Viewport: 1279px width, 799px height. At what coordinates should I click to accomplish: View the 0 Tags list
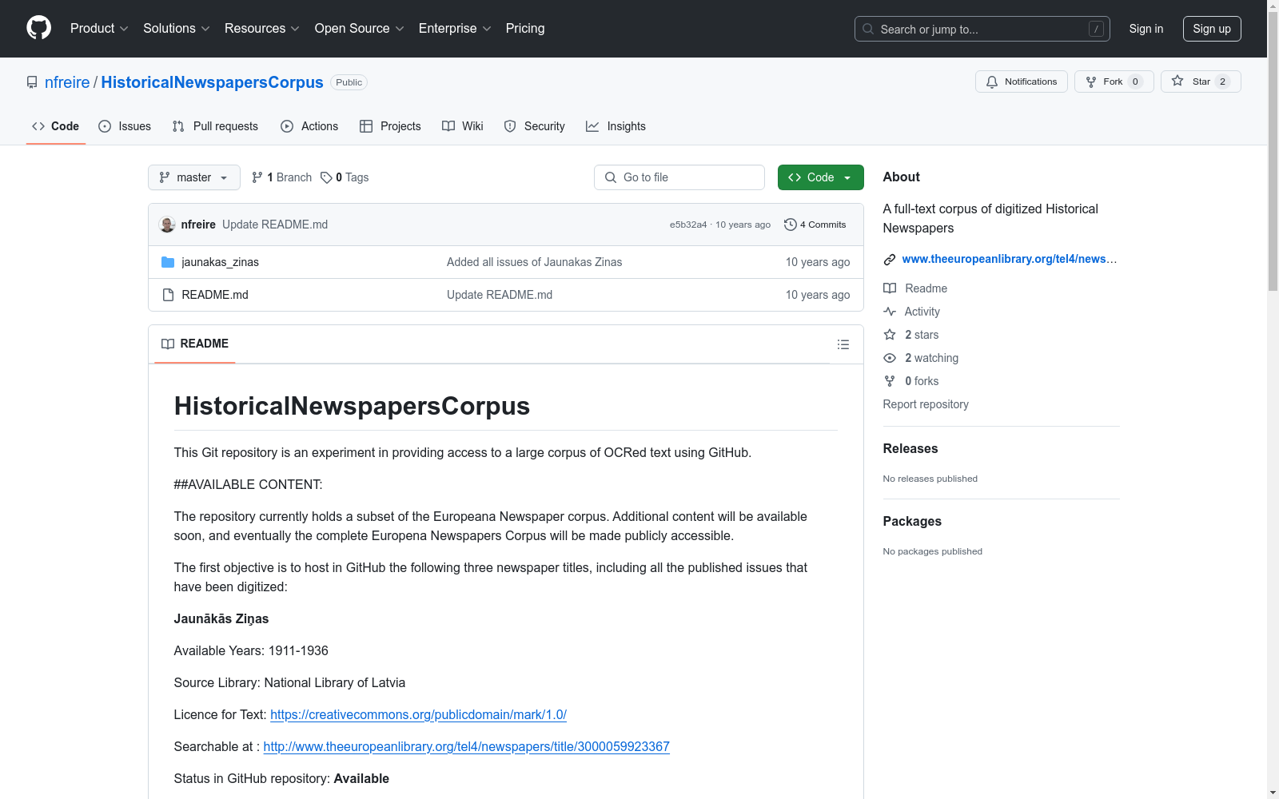point(345,177)
